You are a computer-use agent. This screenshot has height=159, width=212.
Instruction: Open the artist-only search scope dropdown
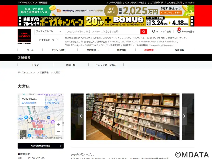click(49, 32)
